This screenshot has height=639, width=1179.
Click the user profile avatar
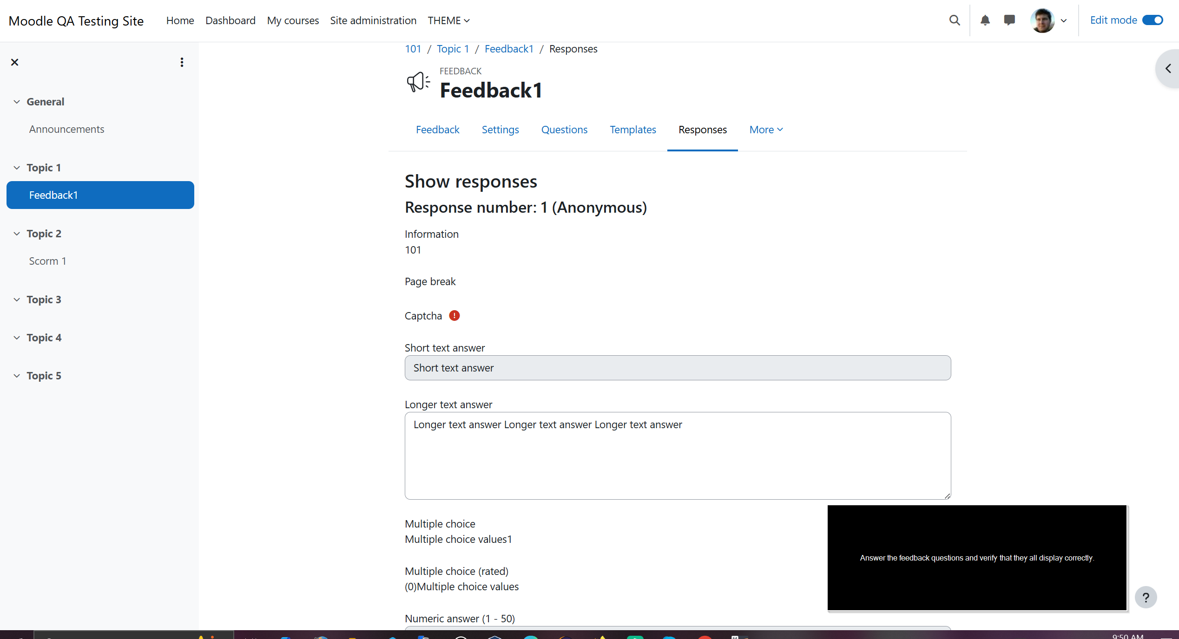pyautogui.click(x=1042, y=20)
